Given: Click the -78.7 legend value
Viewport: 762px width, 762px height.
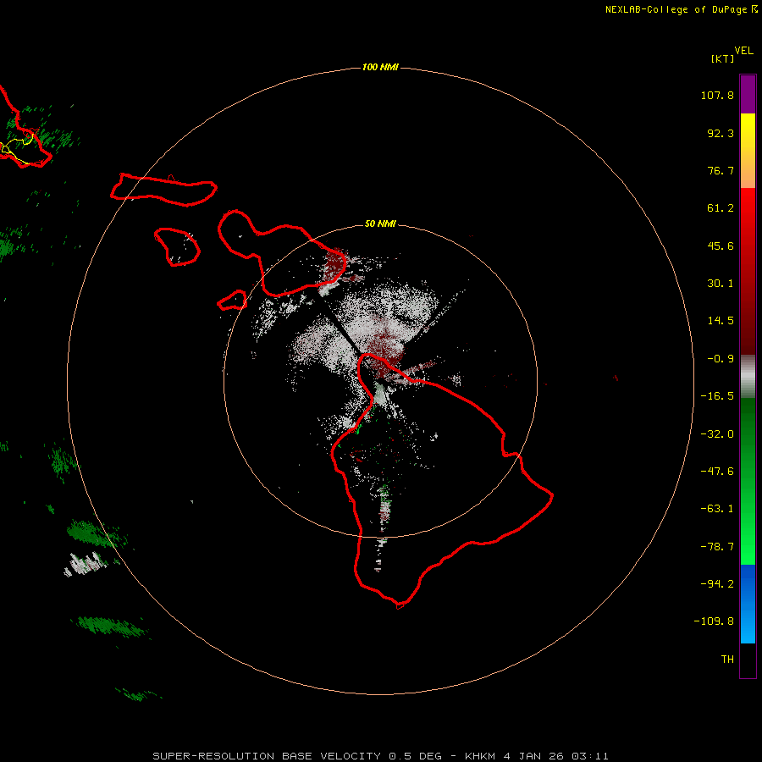Looking at the screenshot, I should [717, 547].
